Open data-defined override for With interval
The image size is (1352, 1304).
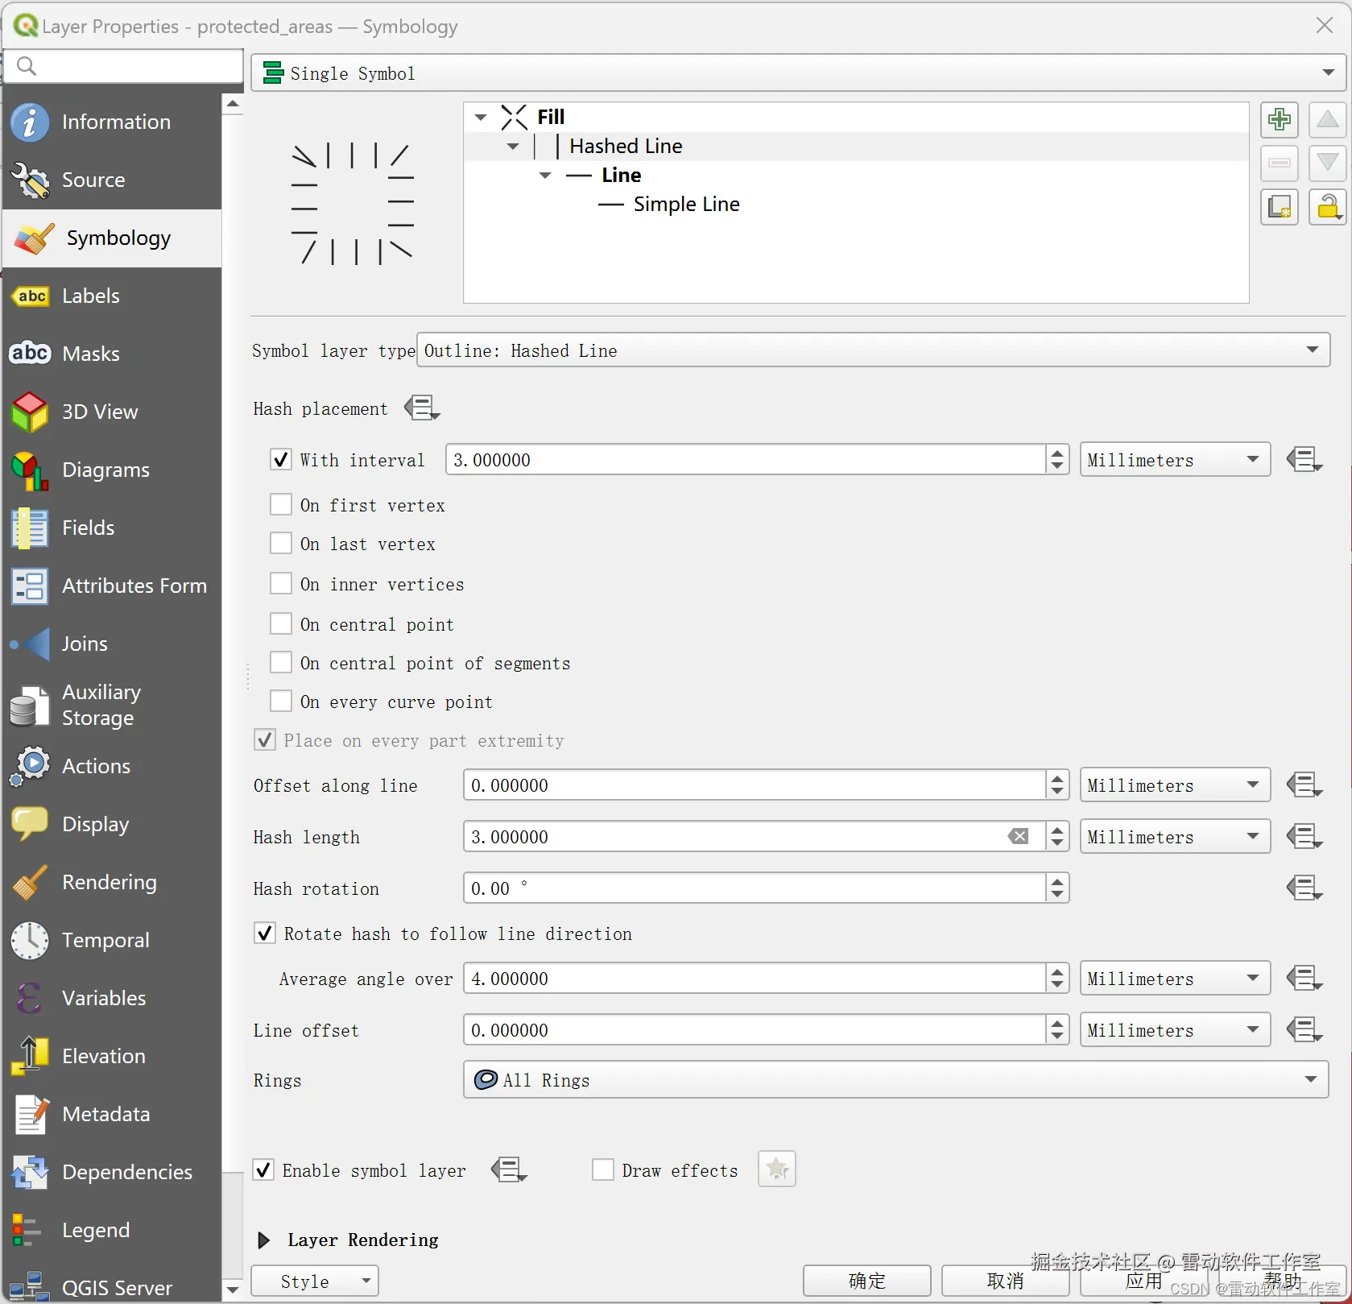pyautogui.click(x=1304, y=460)
